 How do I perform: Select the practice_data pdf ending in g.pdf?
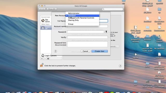point(147,45)
